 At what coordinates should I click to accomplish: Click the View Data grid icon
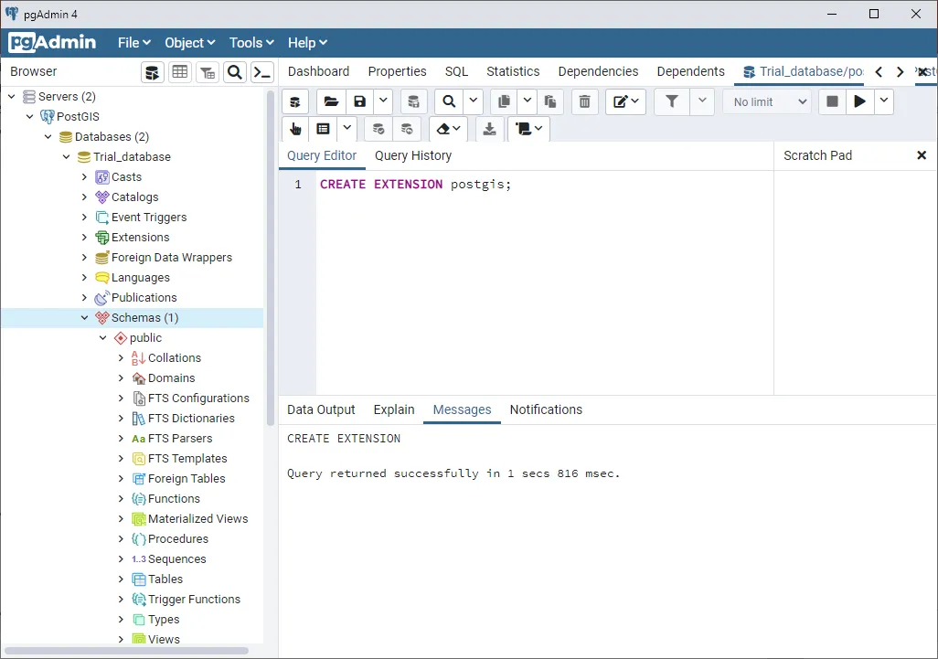pyautogui.click(x=179, y=72)
